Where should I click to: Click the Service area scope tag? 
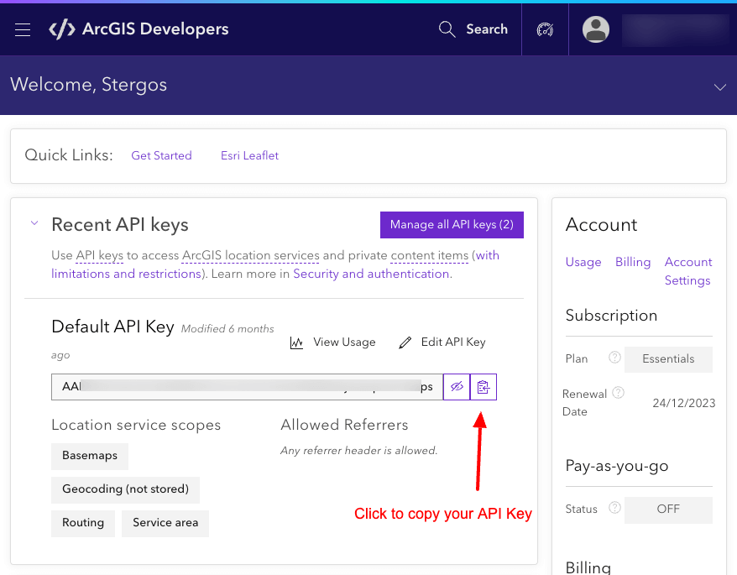pyautogui.click(x=165, y=523)
